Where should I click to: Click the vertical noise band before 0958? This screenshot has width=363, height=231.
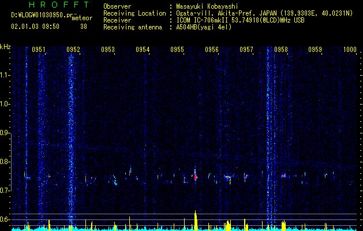(268, 137)
